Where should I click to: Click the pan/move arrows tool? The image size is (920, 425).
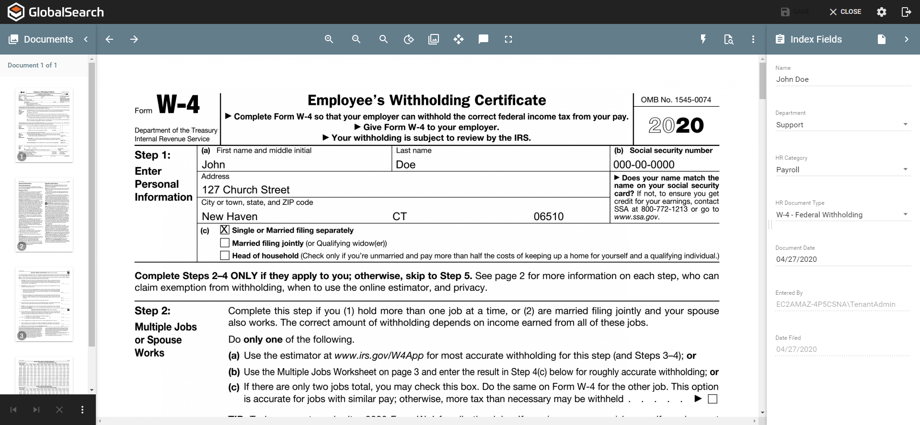click(459, 39)
